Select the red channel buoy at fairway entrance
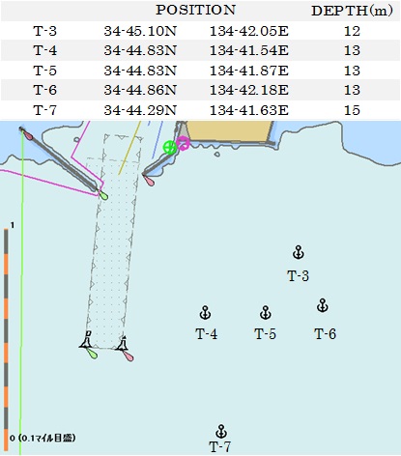 [x=125, y=349]
